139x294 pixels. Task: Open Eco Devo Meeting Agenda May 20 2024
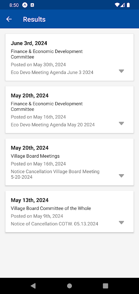53,125
